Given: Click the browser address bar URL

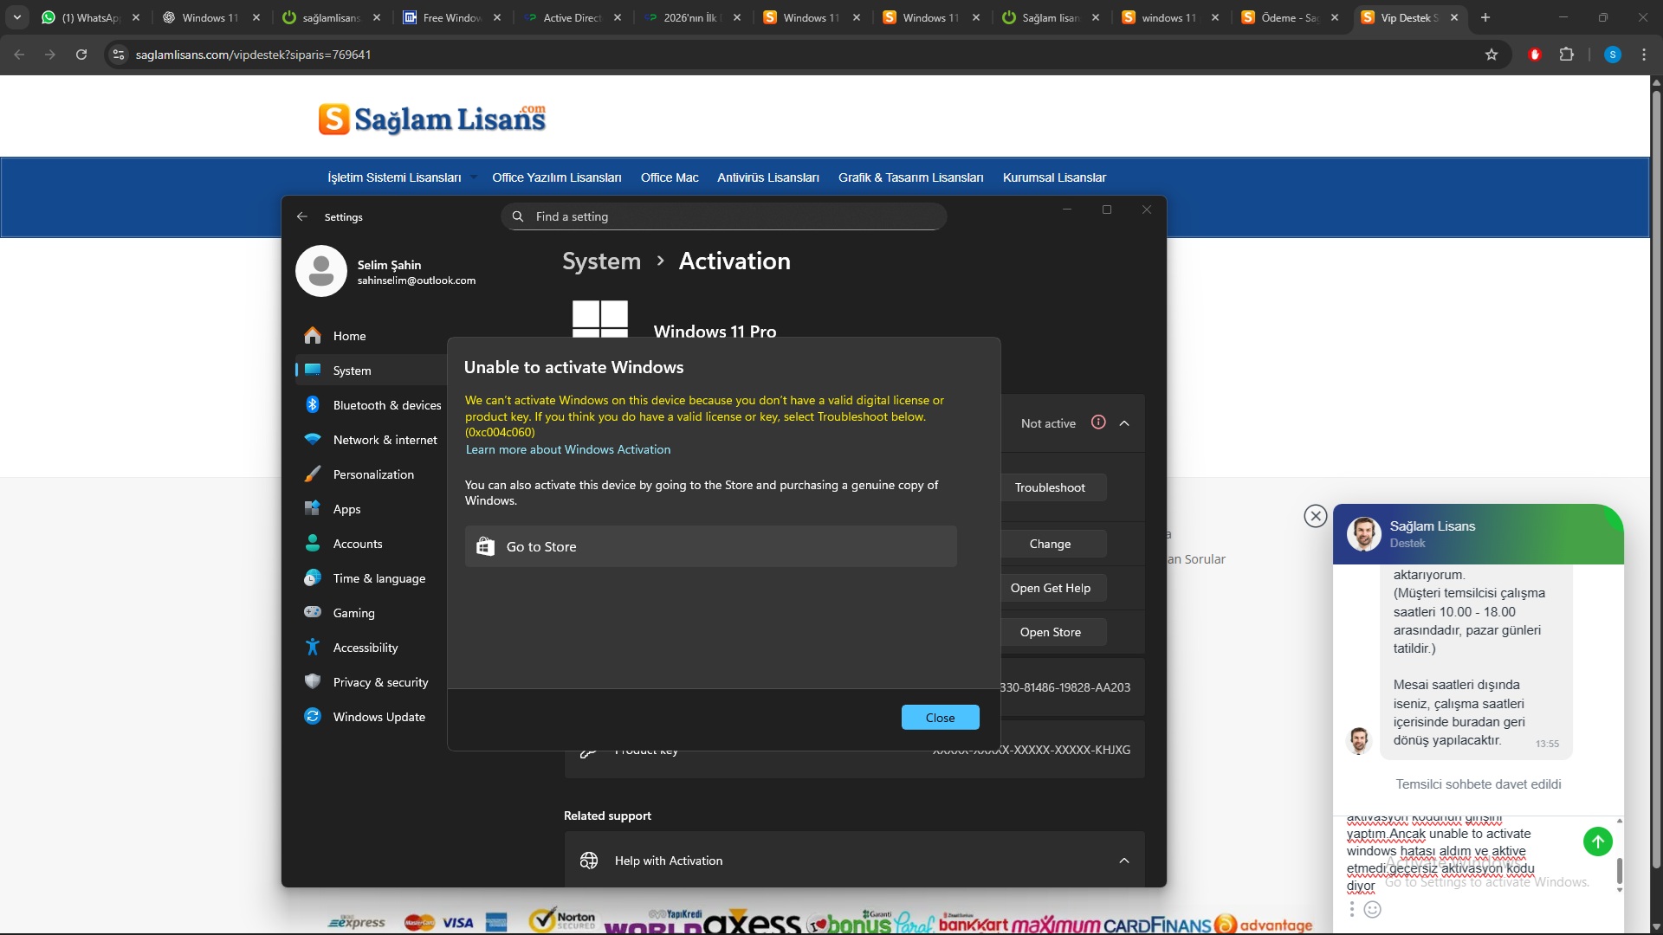Looking at the screenshot, I should click(253, 55).
